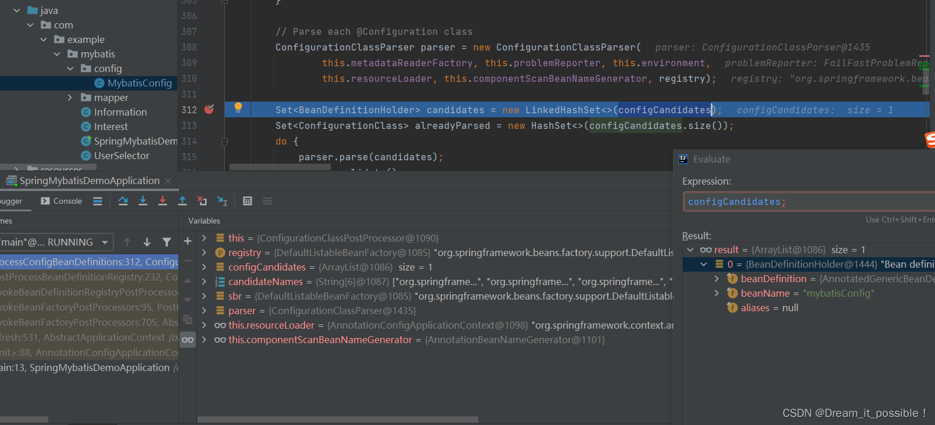Select the SpringMybatisDem application class in tree

[x=135, y=141]
